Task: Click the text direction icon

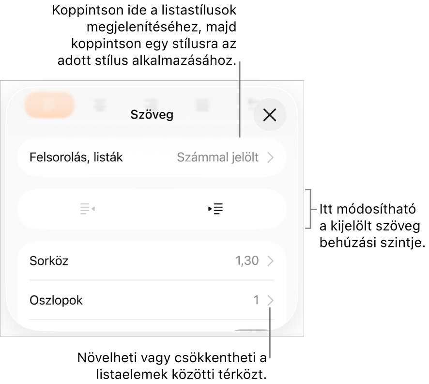Action: click(x=251, y=105)
